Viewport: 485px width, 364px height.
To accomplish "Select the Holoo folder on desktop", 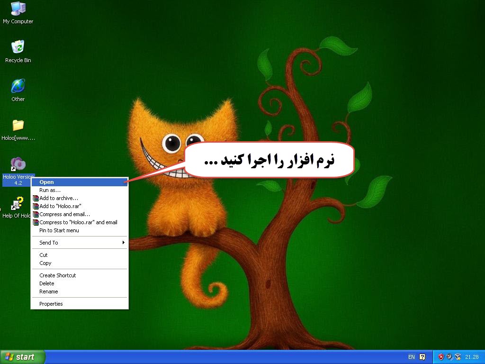I will click(x=18, y=125).
